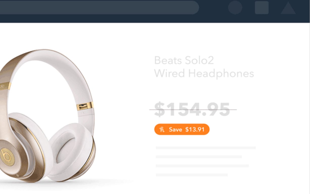
Task: Click the triangle icon in the header
Action: coord(288,8)
